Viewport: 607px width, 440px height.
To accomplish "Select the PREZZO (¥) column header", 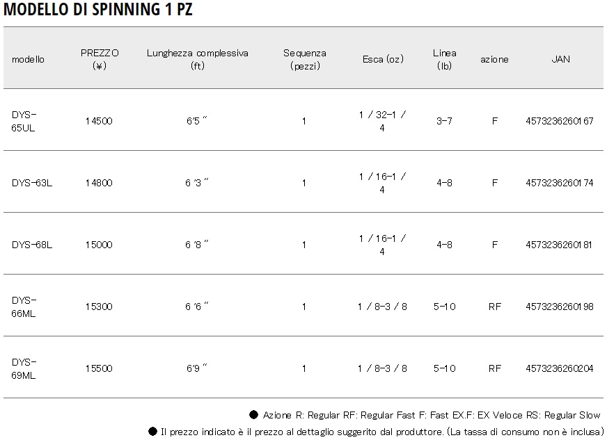I will (x=100, y=59).
